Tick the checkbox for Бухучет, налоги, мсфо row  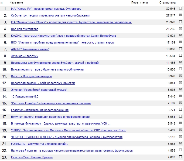click(180, 116)
